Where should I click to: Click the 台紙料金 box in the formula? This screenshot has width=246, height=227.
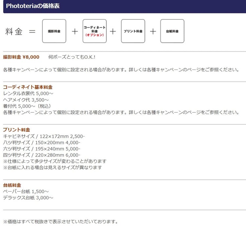click(x=172, y=31)
